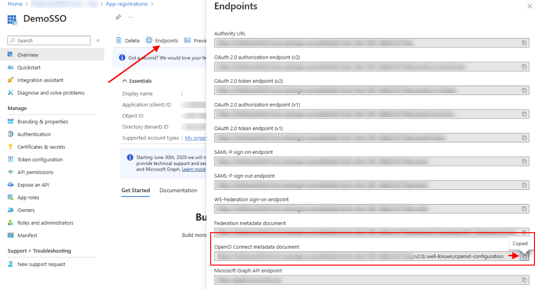
Task: Open the more options ellipsis menu
Action: [x=131, y=17]
